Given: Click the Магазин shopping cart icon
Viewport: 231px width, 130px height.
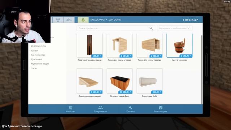Looking at the screenshot, I should click(x=70, y=108).
